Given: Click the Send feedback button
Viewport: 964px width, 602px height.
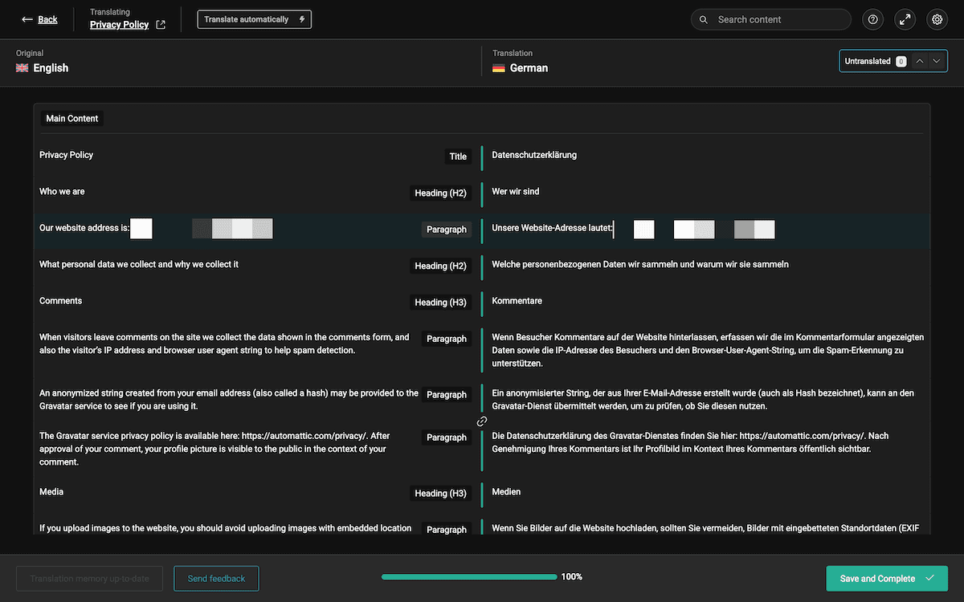Looking at the screenshot, I should point(216,578).
